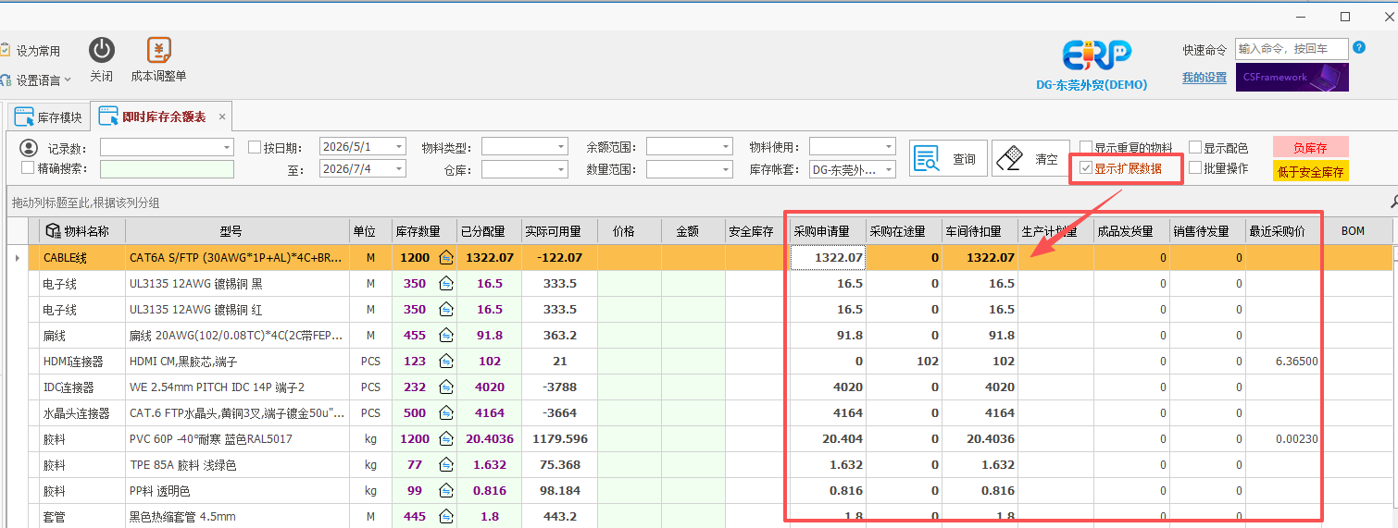Sort by 采购申请量 column header
The width and height of the screenshot is (1398, 528).
[829, 231]
